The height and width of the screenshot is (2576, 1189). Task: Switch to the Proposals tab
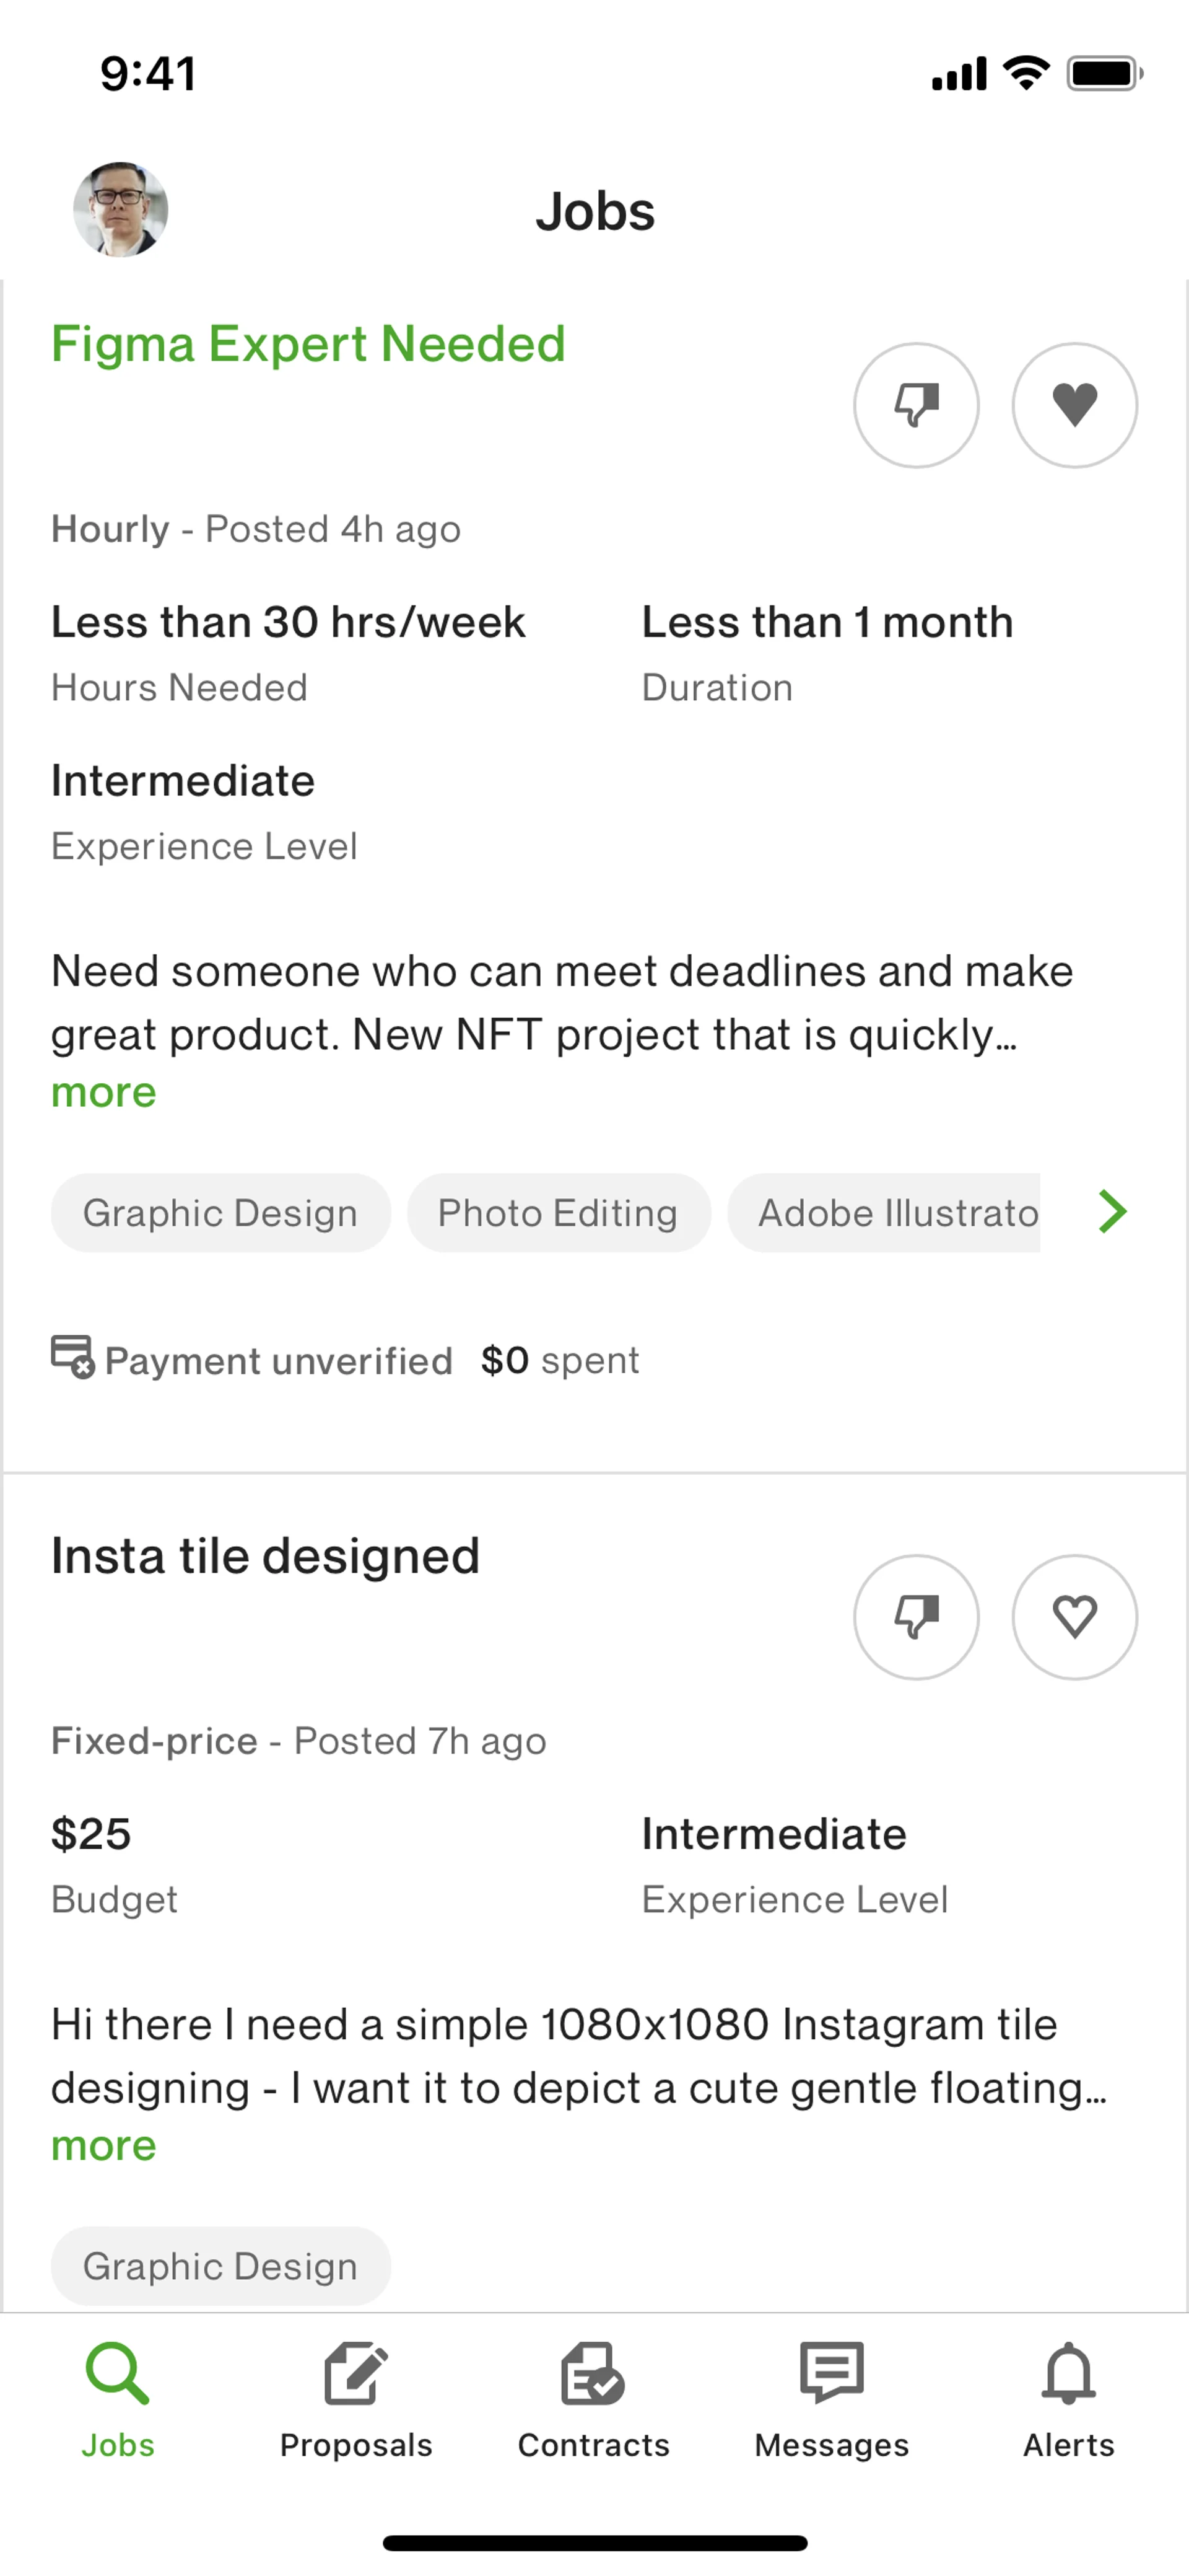(x=355, y=2400)
